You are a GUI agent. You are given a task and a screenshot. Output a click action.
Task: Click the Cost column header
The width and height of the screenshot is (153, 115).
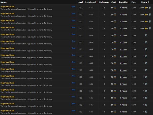113,2
